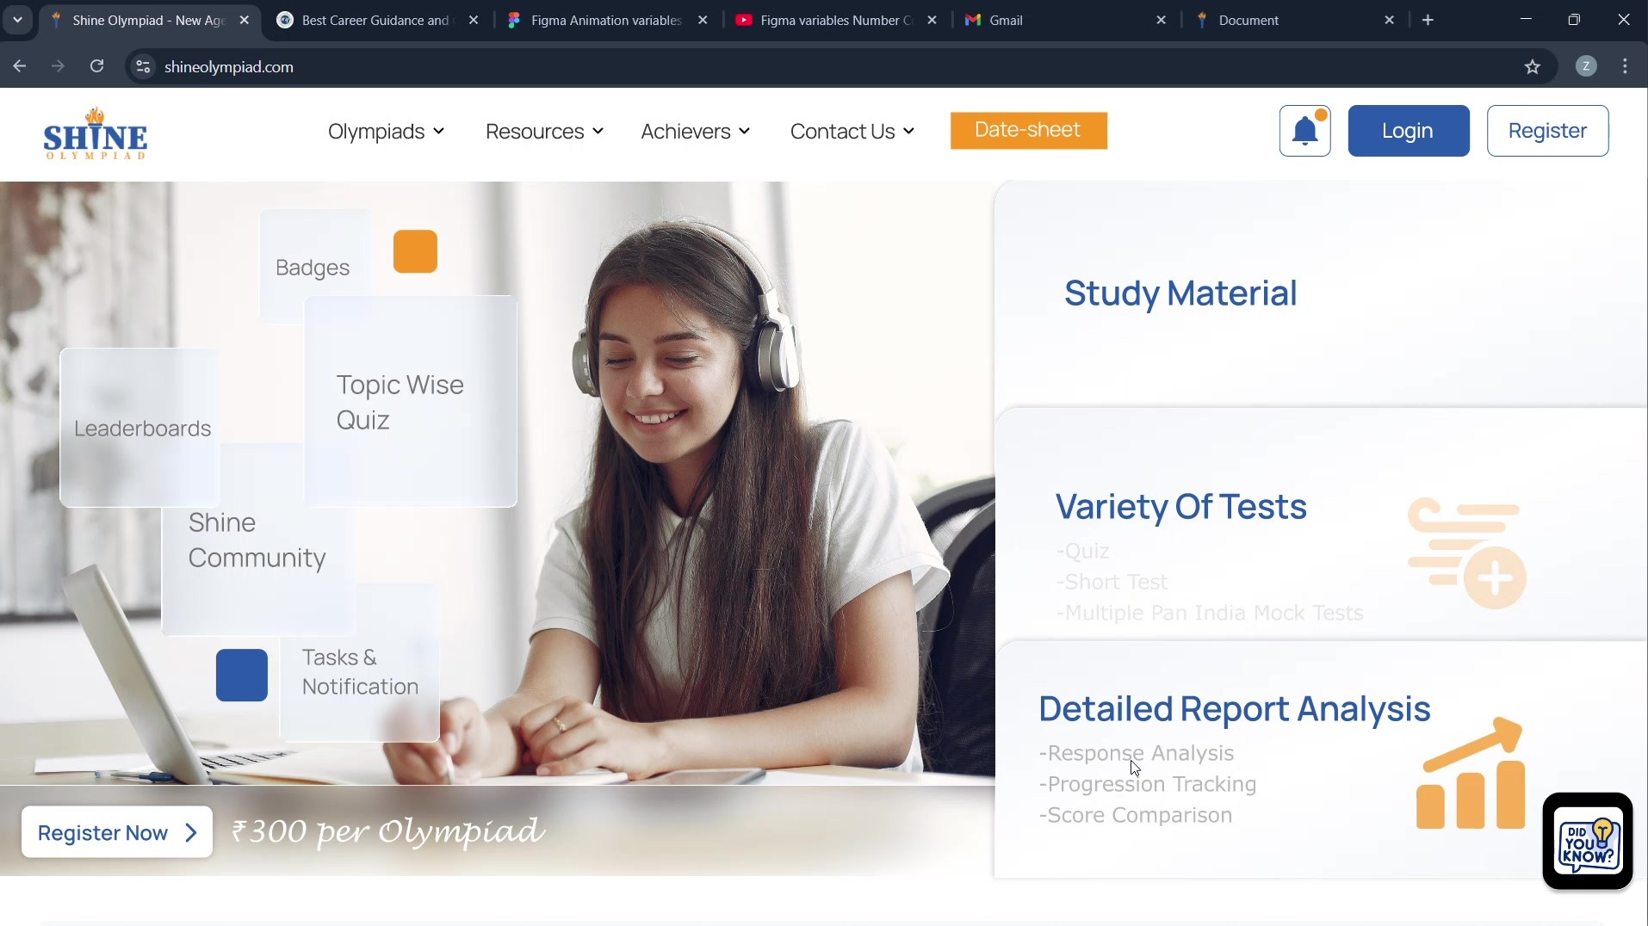The width and height of the screenshot is (1648, 926).
Task: Click the -Response Analysis text
Action: [x=1136, y=753]
